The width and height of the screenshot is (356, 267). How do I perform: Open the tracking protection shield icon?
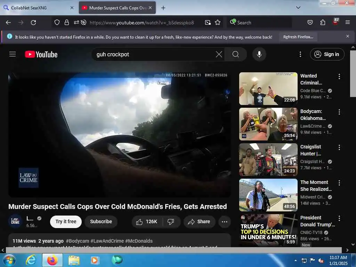click(x=57, y=23)
